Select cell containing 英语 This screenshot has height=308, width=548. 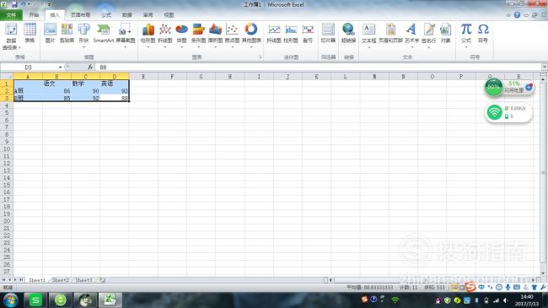tap(115, 84)
